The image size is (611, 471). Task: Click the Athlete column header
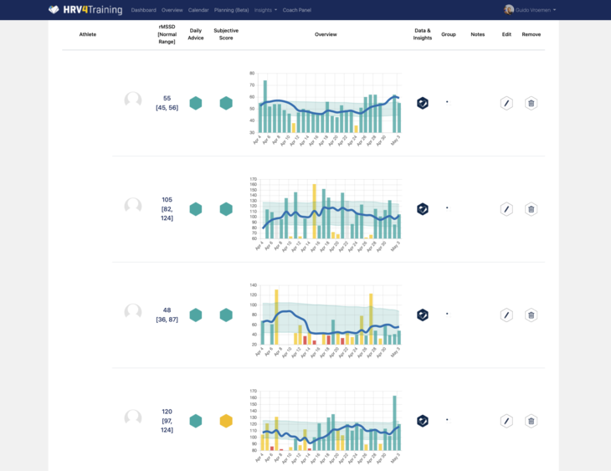point(88,34)
